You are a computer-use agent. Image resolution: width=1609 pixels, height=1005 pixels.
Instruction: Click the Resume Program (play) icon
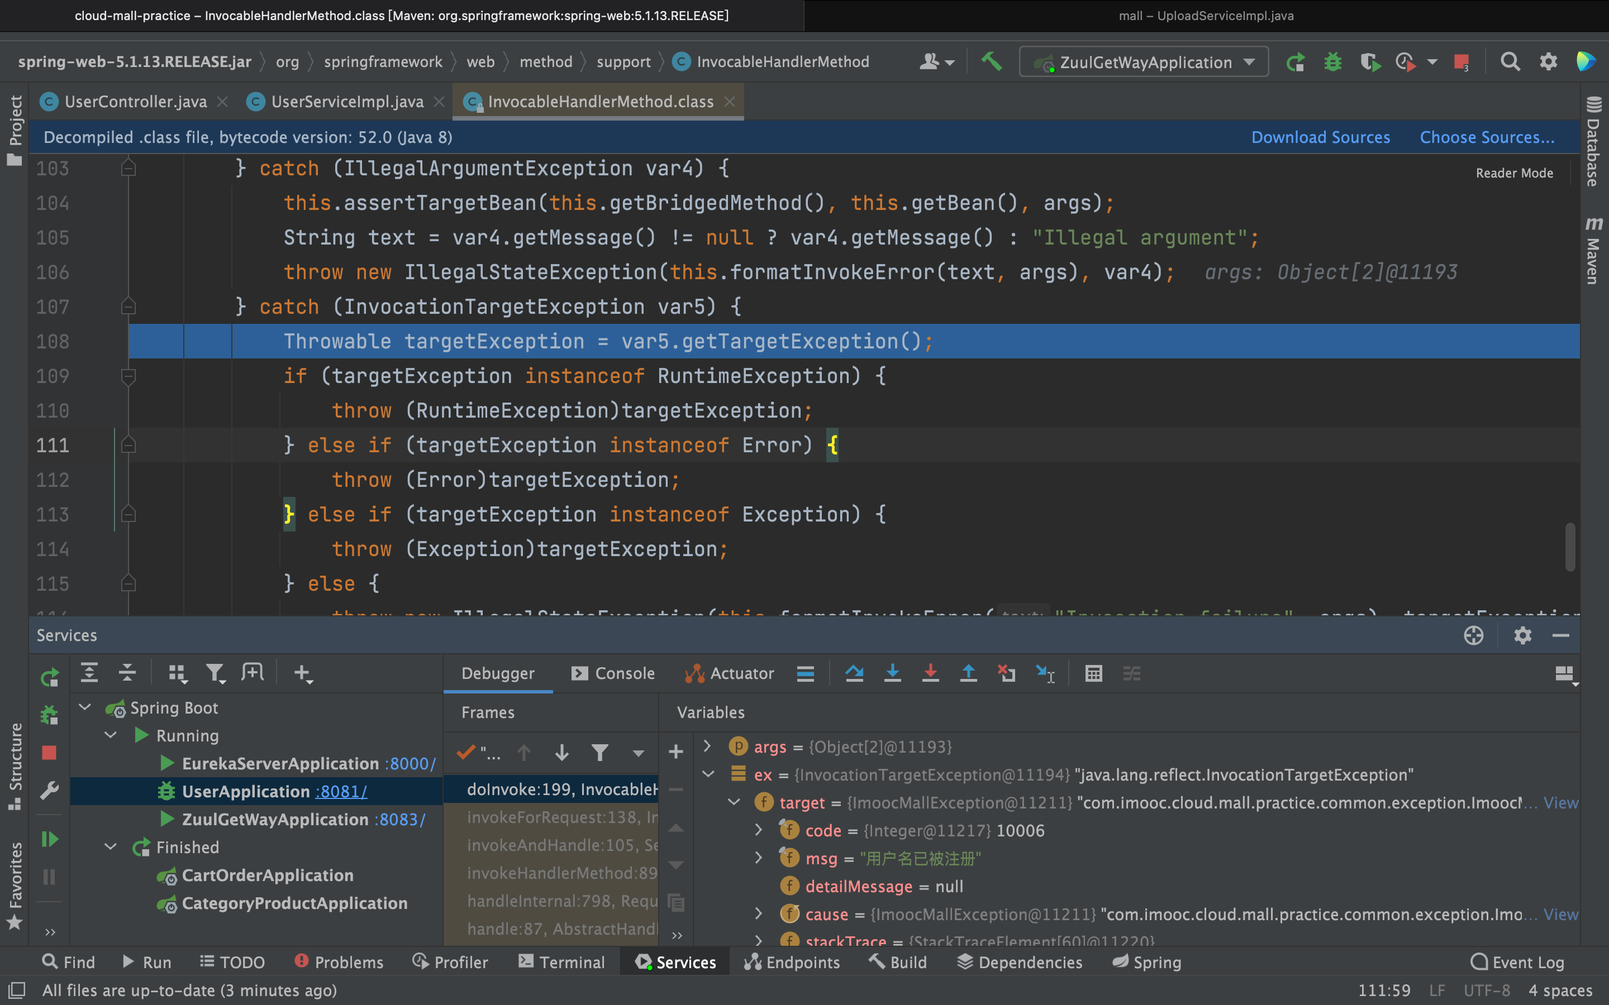pos(50,838)
